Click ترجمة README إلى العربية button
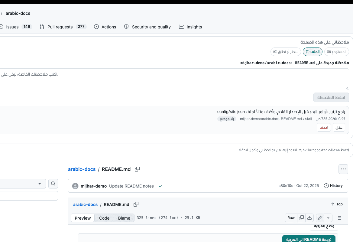Screen dimensions: 353x242 tap(309, 239)
